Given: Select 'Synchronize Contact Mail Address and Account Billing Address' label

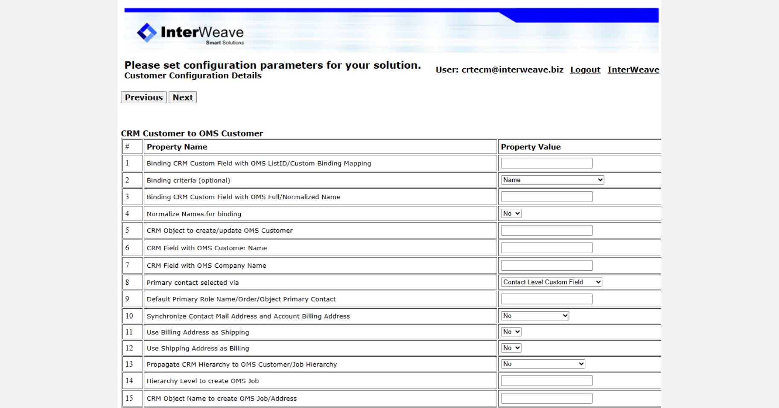Looking at the screenshot, I should tap(248, 316).
